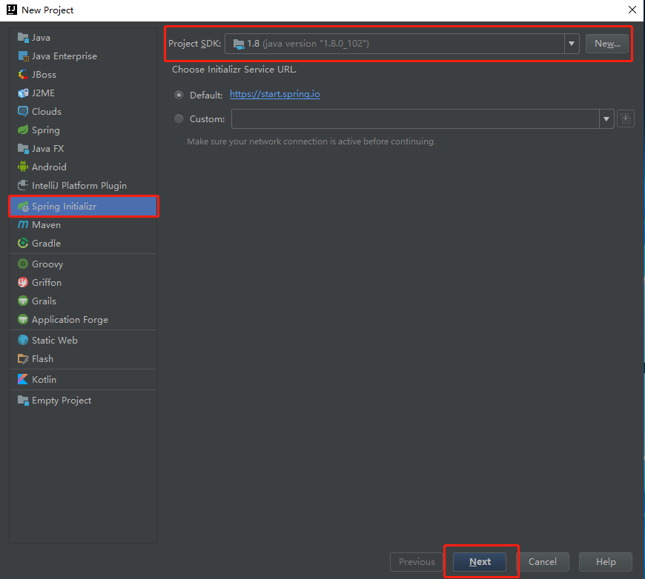Viewport: 645px width, 579px height.
Task: Open the Project SDK 1.8 combo box
Action: coord(402,44)
